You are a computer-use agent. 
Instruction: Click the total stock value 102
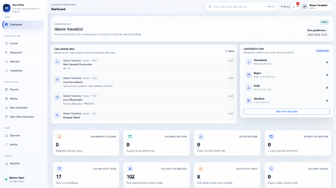[131, 177]
